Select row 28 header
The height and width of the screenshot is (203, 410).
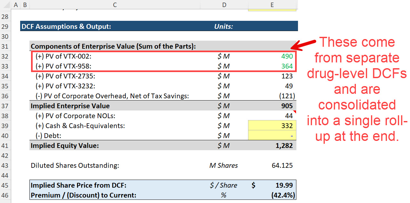[x=5, y=16]
